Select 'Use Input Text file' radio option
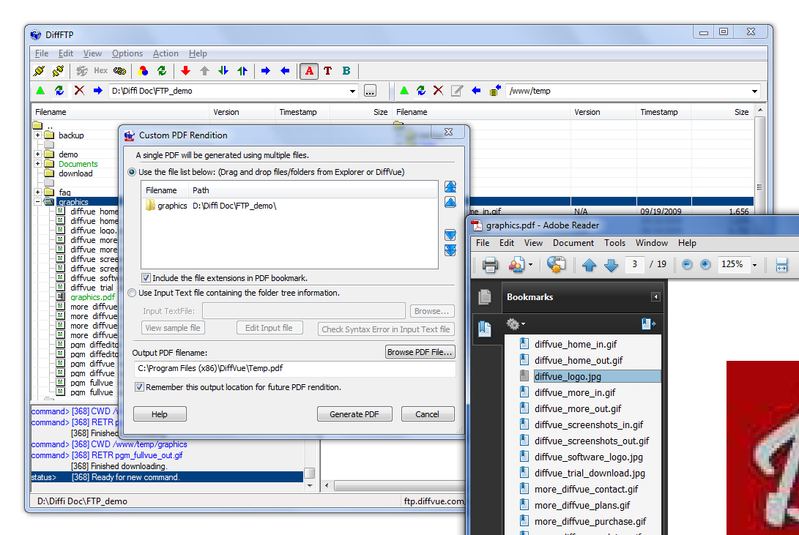This screenshot has height=535, width=799. pos(132,293)
